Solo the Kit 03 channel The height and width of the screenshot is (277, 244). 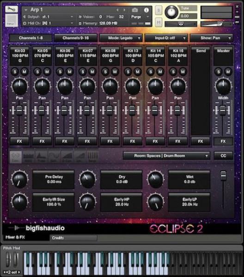tap(15, 72)
